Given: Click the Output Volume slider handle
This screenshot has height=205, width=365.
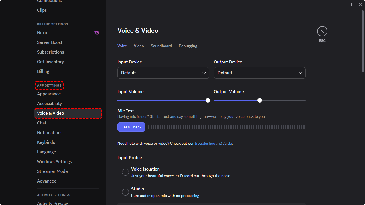Looking at the screenshot, I should (x=259, y=100).
